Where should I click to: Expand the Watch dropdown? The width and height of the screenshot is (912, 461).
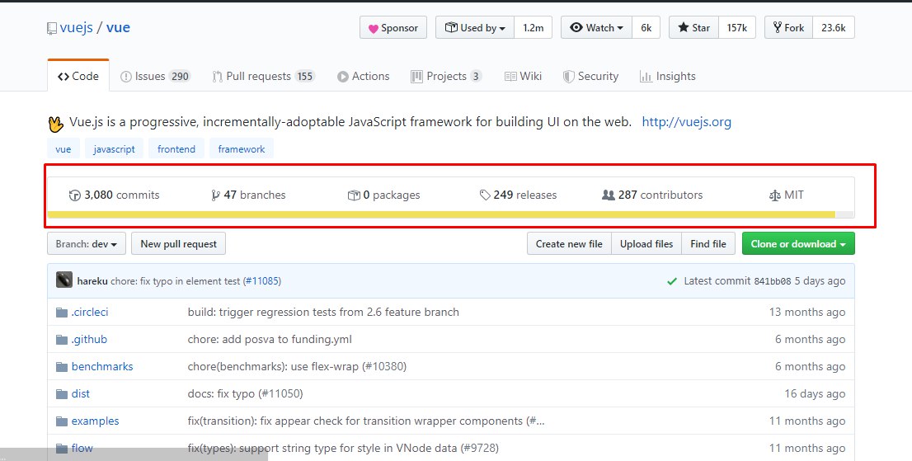click(596, 28)
